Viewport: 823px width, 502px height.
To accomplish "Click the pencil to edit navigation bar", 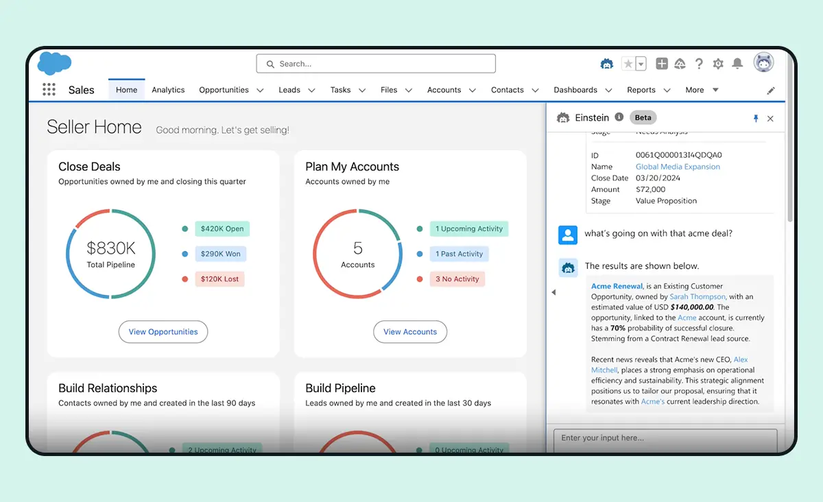I will pos(771,91).
